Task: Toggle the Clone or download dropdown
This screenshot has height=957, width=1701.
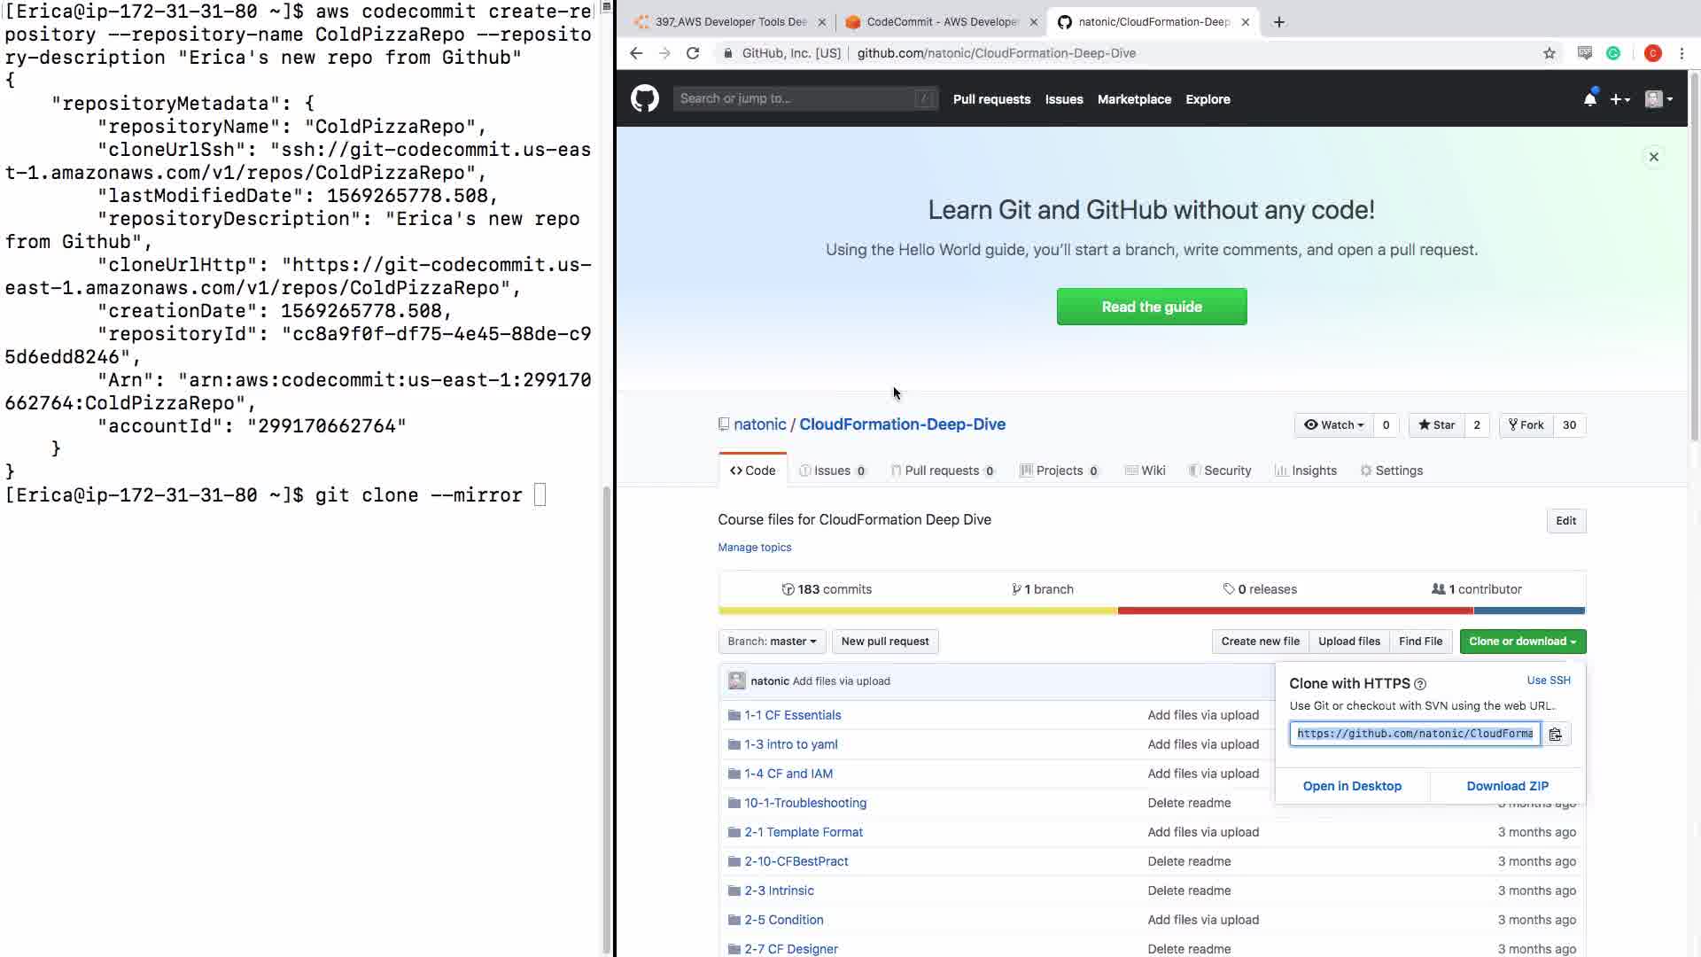Action: pos(1522,642)
